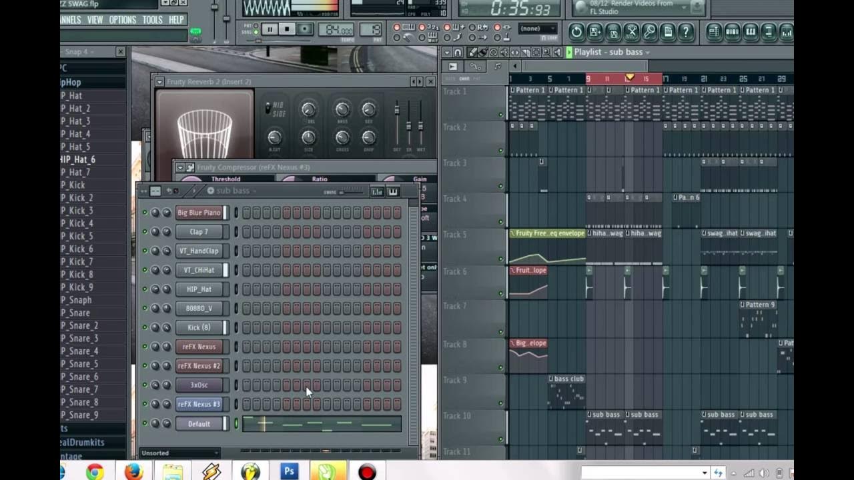Toggle mute LED for 808BD_V channel

tap(145, 309)
